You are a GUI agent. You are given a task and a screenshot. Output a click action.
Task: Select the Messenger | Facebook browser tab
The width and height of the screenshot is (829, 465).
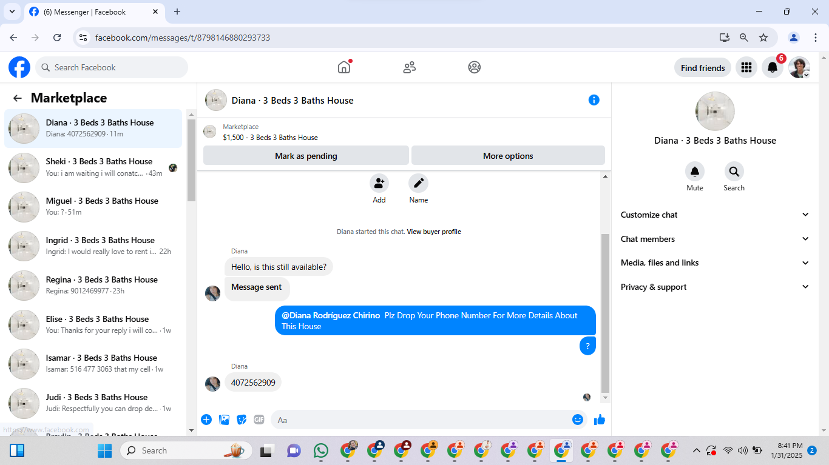[x=95, y=12]
